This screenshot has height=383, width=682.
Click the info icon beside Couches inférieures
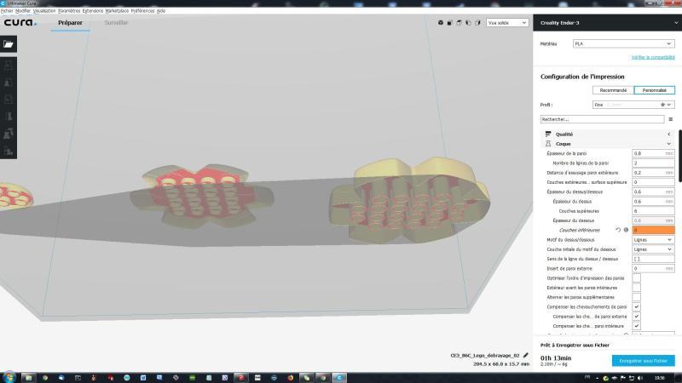click(626, 230)
